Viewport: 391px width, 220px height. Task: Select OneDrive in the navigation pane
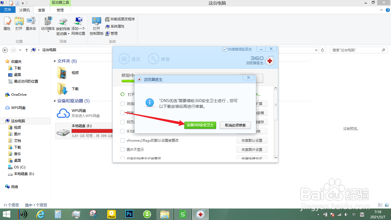pyautogui.click(x=16, y=95)
